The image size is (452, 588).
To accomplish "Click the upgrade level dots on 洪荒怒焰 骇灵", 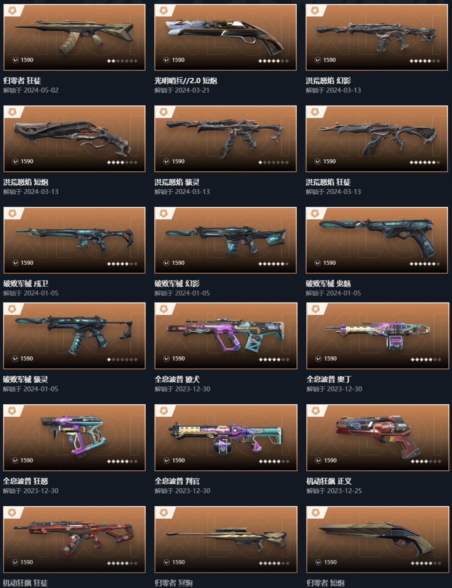I will tap(273, 162).
